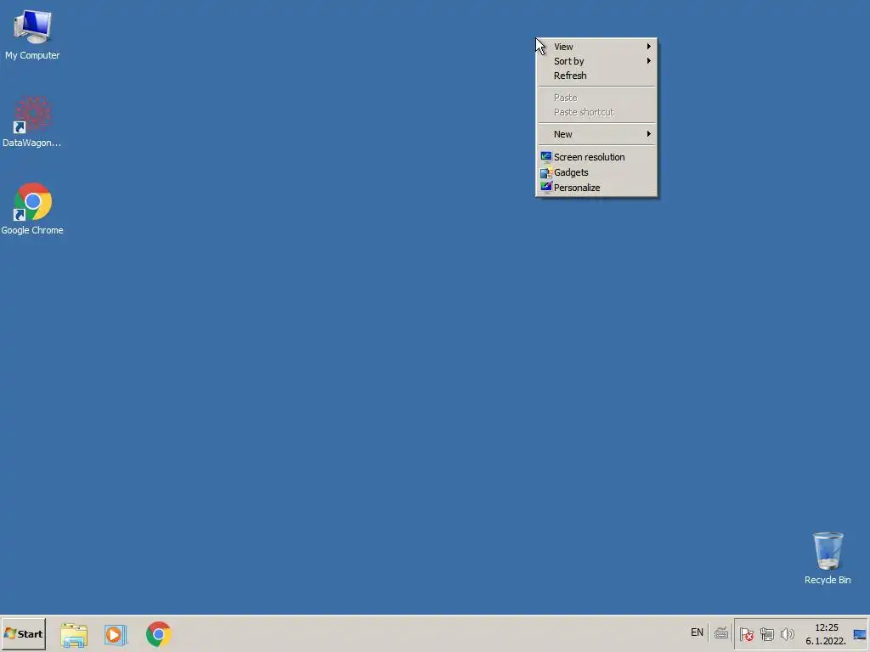Click the taskbar clock showing 12:25
The height and width of the screenshot is (652, 870).
click(826, 634)
